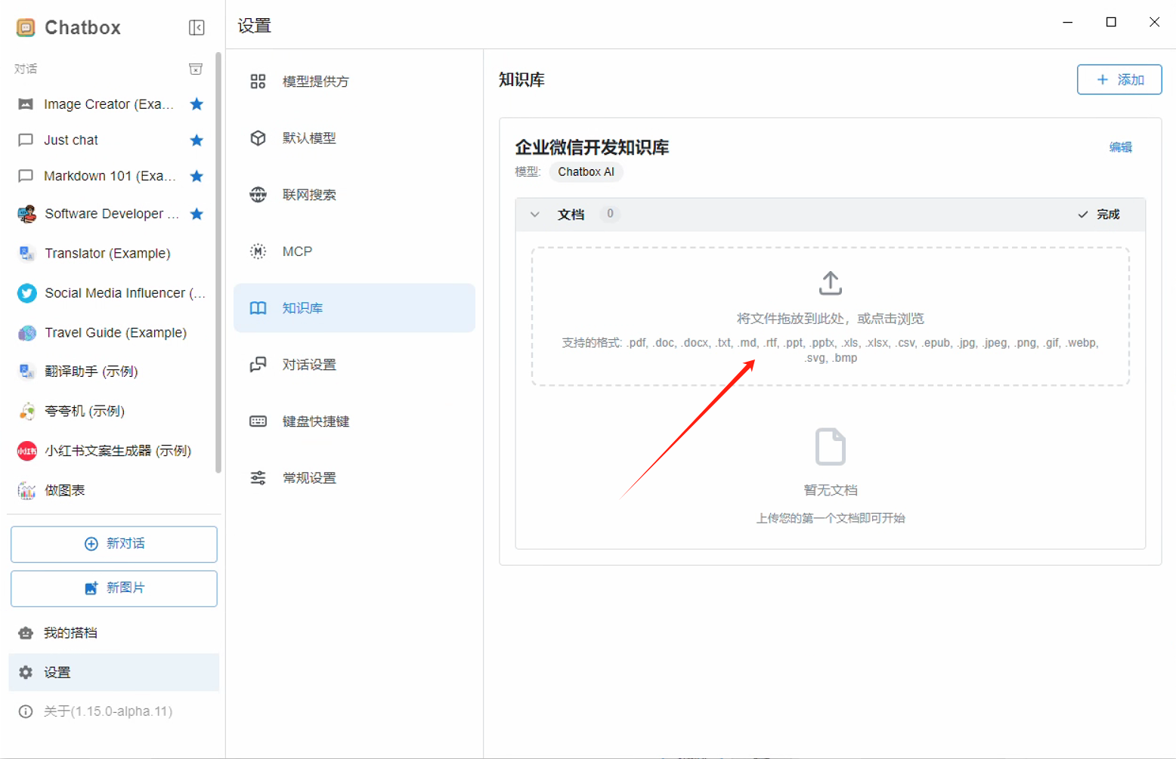Click the 添加 knowledge base button
Screen dimensions: 1176x759
tap(1119, 80)
